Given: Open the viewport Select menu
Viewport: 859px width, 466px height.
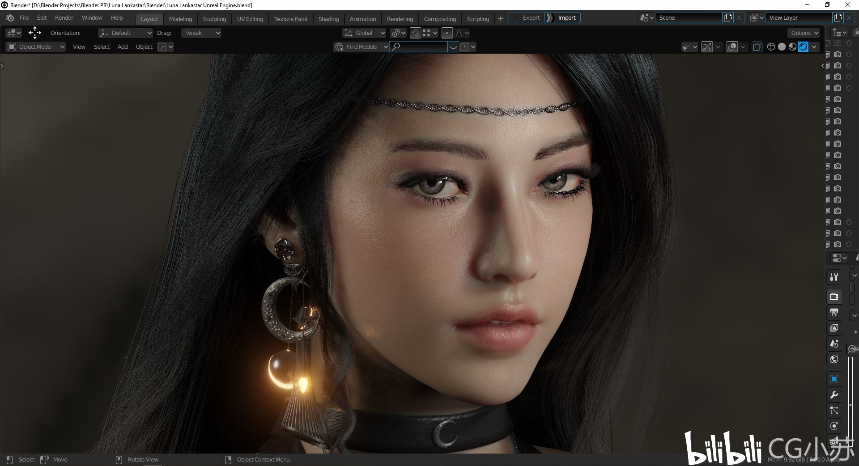Looking at the screenshot, I should point(102,47).
